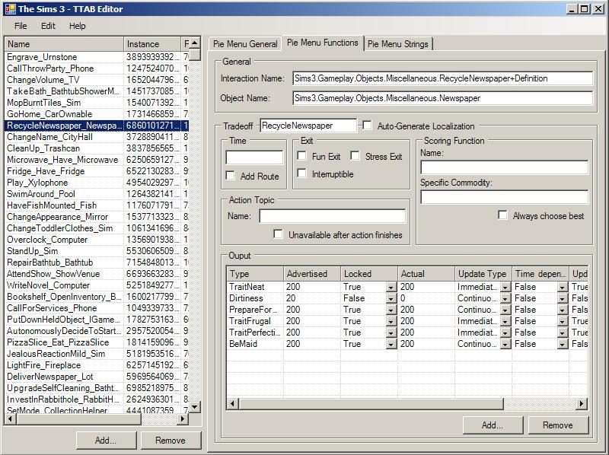Click the output table's scroll right arrow
609x455 pixels.
pos(581,404)
